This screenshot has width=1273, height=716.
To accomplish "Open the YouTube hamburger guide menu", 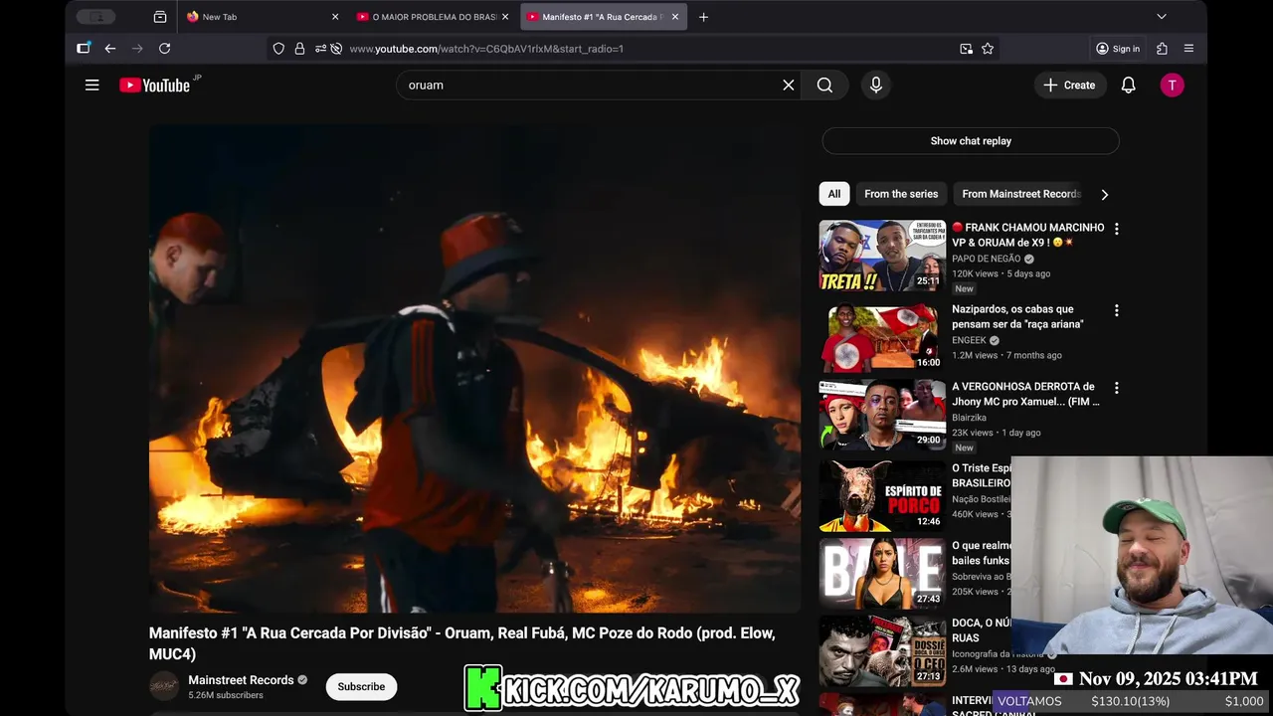I will click(91, 86).
